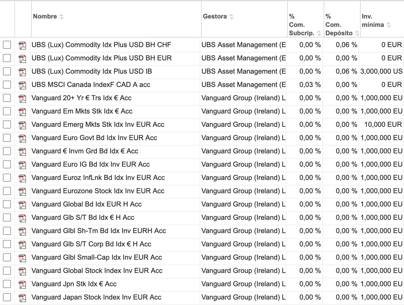
Task: Open PDF for Vanguard Euroz InfLnk Bd Idx
Action: pos(22,178)
